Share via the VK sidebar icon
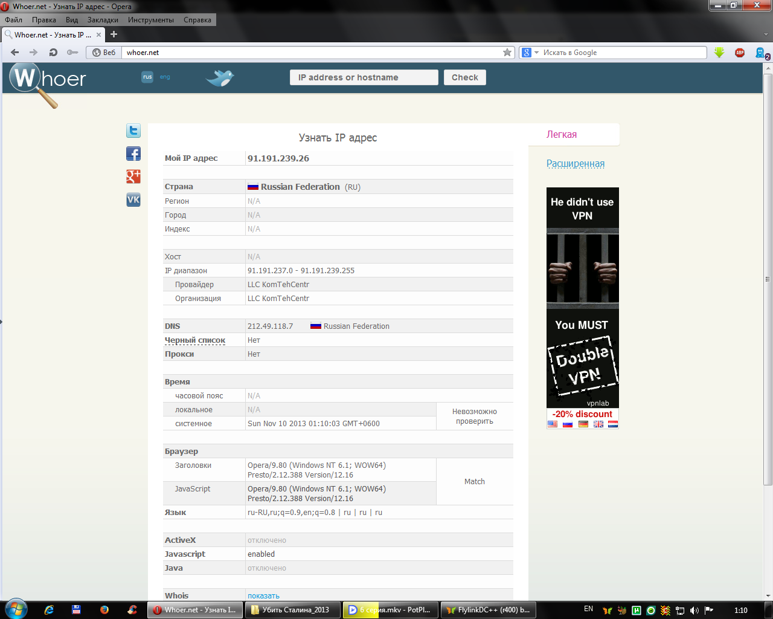 pos(133,199)
